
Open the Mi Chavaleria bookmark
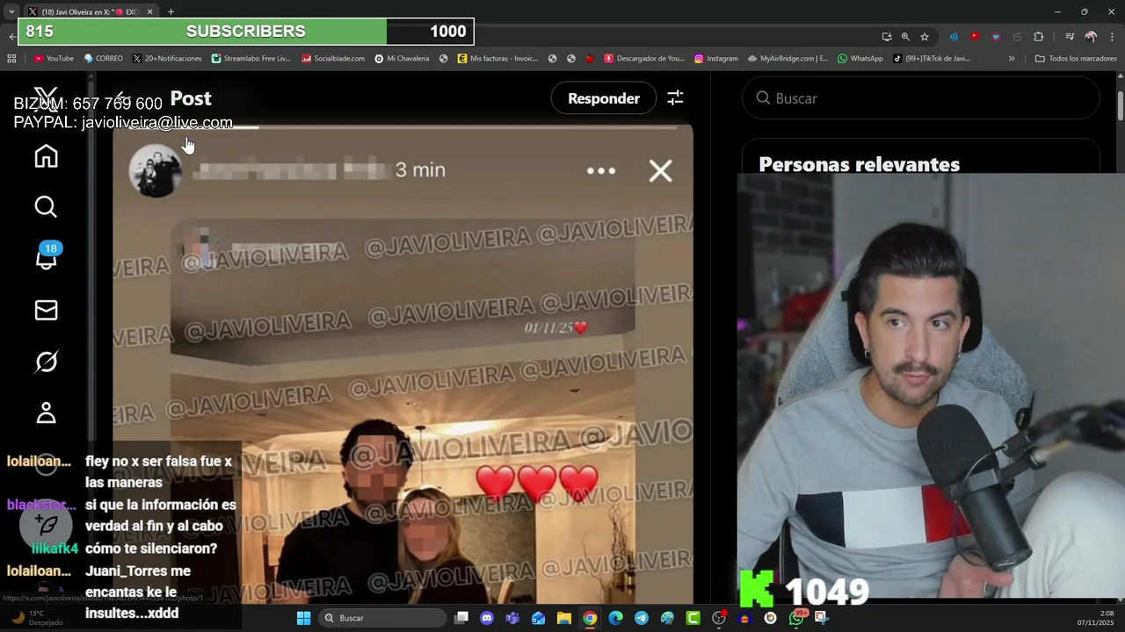tap(402, 59)
